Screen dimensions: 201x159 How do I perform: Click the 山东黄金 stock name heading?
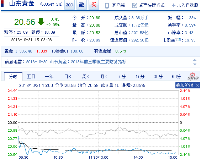click(x=22, y=4)
